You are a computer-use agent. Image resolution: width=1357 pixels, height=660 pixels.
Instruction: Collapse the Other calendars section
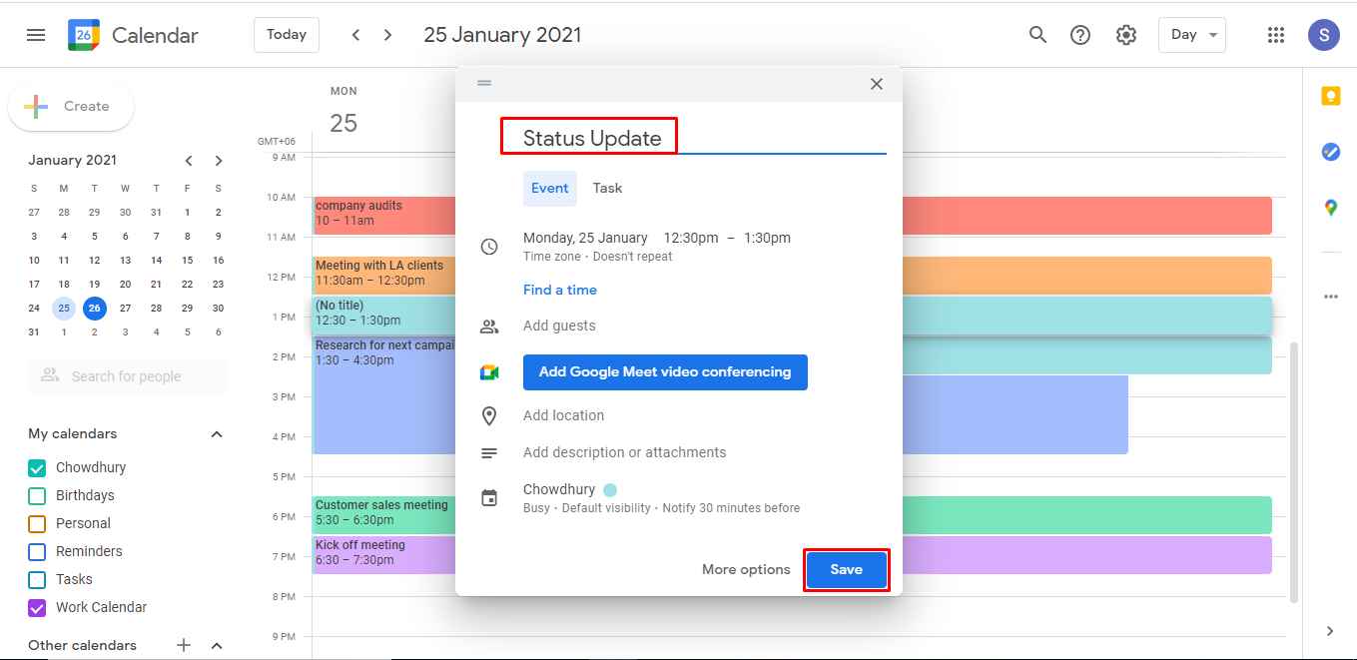217,646
